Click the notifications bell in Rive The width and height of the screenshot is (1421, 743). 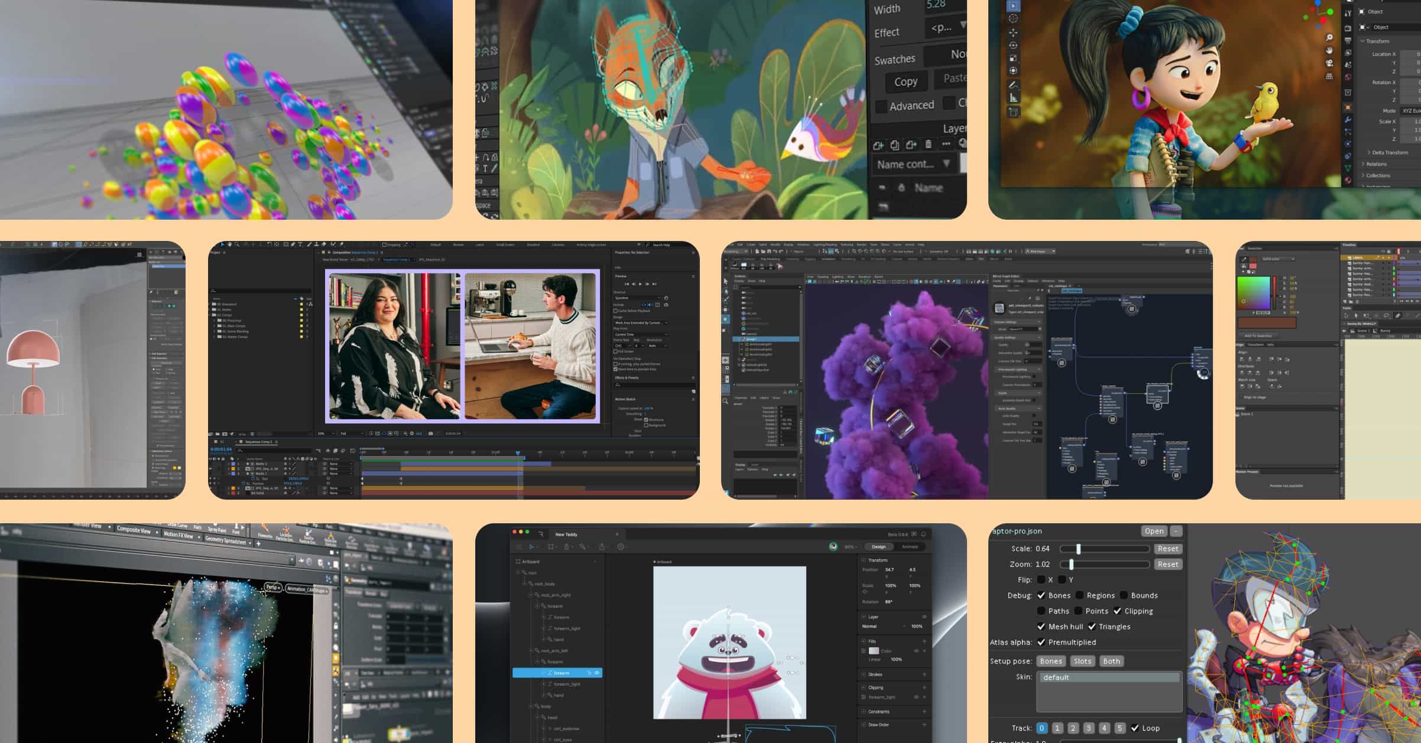tap(923, 534)
